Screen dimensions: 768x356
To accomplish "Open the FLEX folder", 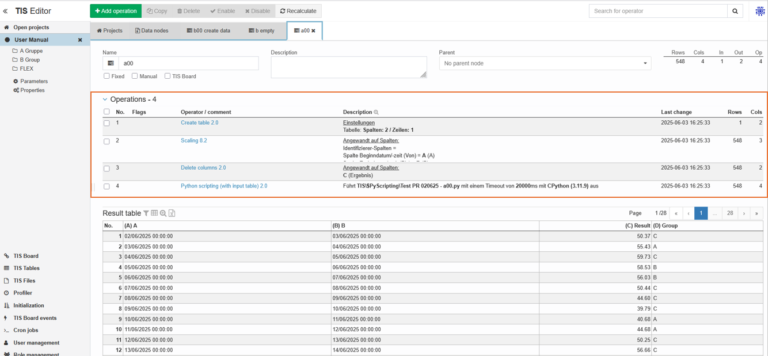I will pos(26,68).
